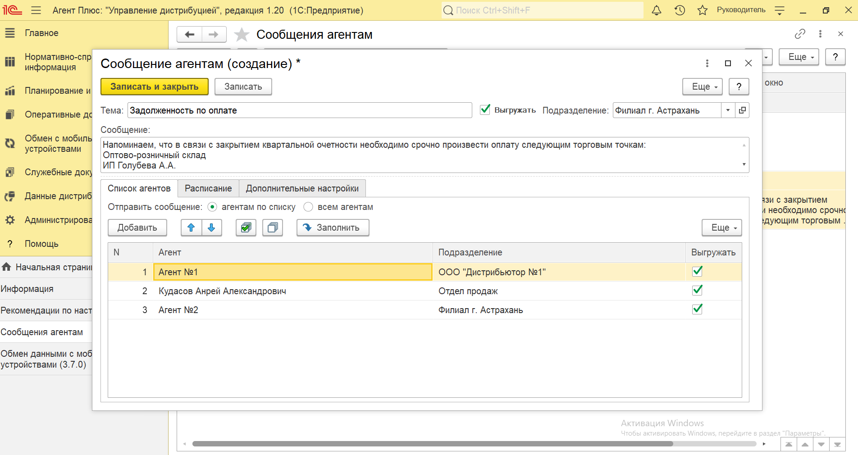Sort by Подразделение column header
This screenshot has width=858, height=455.
tap(559, 252)
